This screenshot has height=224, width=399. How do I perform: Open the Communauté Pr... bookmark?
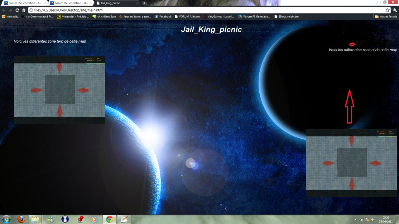tap(37, 16)
